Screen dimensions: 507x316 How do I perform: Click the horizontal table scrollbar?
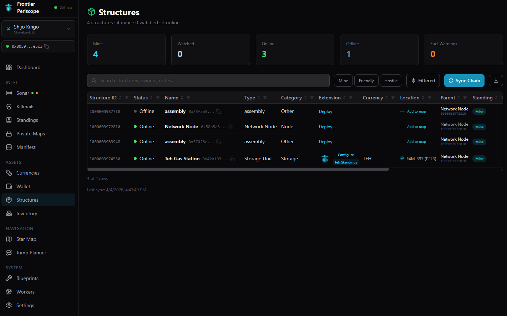tap(238, 169)
